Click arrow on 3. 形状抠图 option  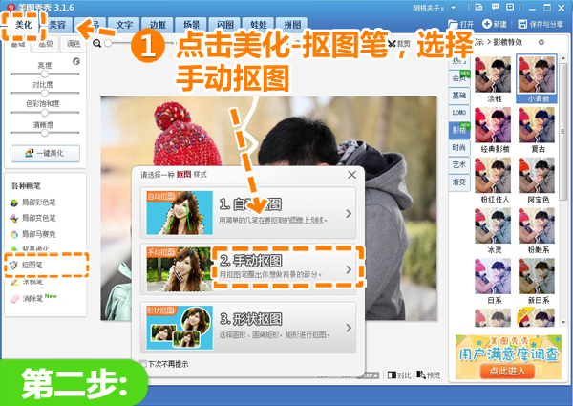[x=349, y=328]
